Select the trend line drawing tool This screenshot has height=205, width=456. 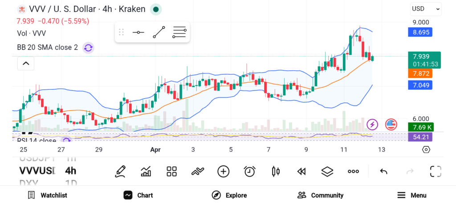159,32
